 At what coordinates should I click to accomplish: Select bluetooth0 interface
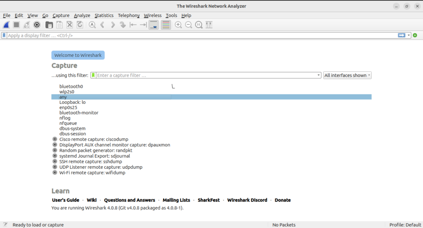coord(71,87)
